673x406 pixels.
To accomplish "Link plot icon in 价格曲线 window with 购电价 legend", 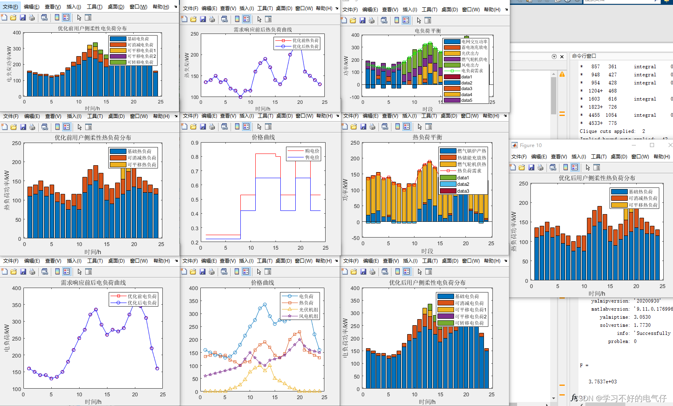I will pyautogui.click(x=225, y=126).
